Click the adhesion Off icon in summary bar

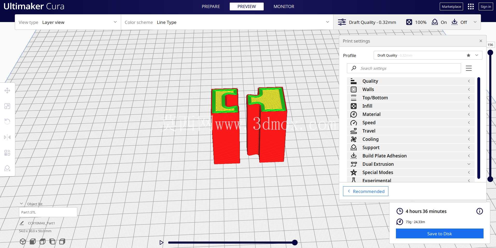coord(455,22)
